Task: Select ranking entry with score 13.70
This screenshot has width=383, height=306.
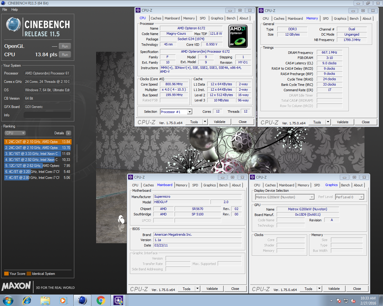Action: pos(38,148)
